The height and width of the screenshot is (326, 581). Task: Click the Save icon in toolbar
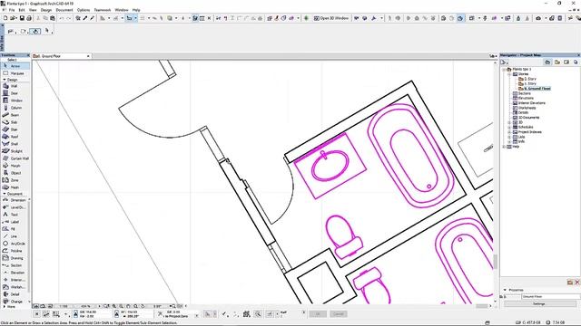pyautogui.click(x=22, y=18)
